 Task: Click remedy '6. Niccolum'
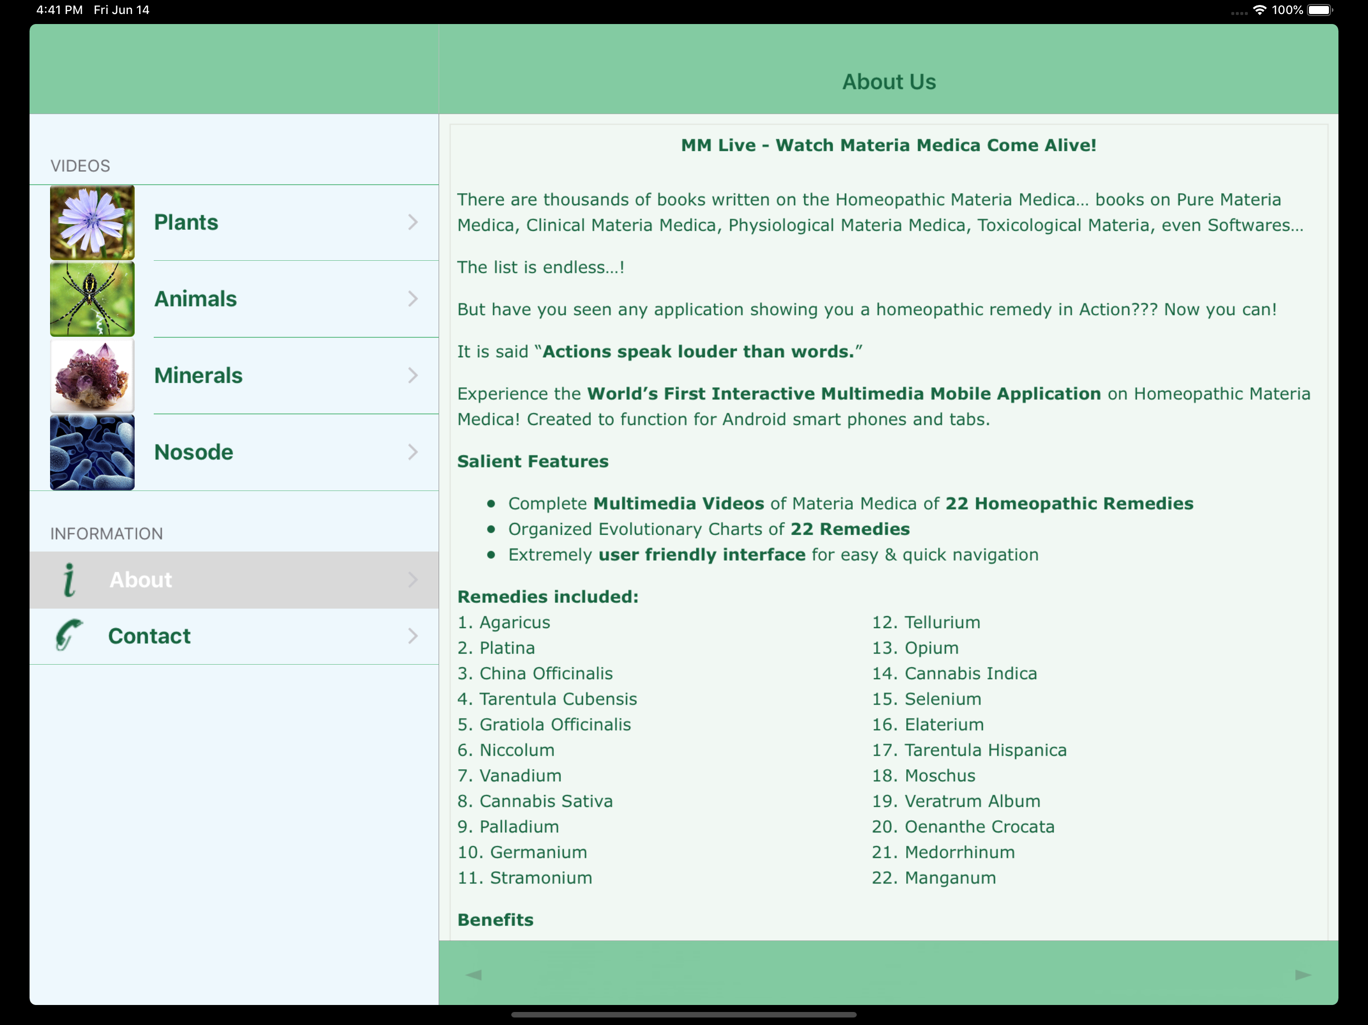tap(506, 751)
